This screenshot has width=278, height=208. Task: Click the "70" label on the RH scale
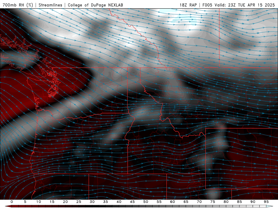tap(199, 202)
